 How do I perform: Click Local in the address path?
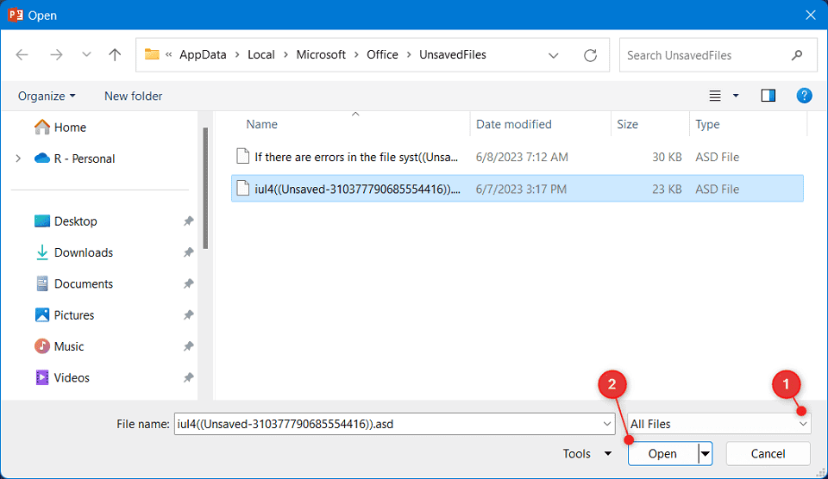tap(261, 55)
